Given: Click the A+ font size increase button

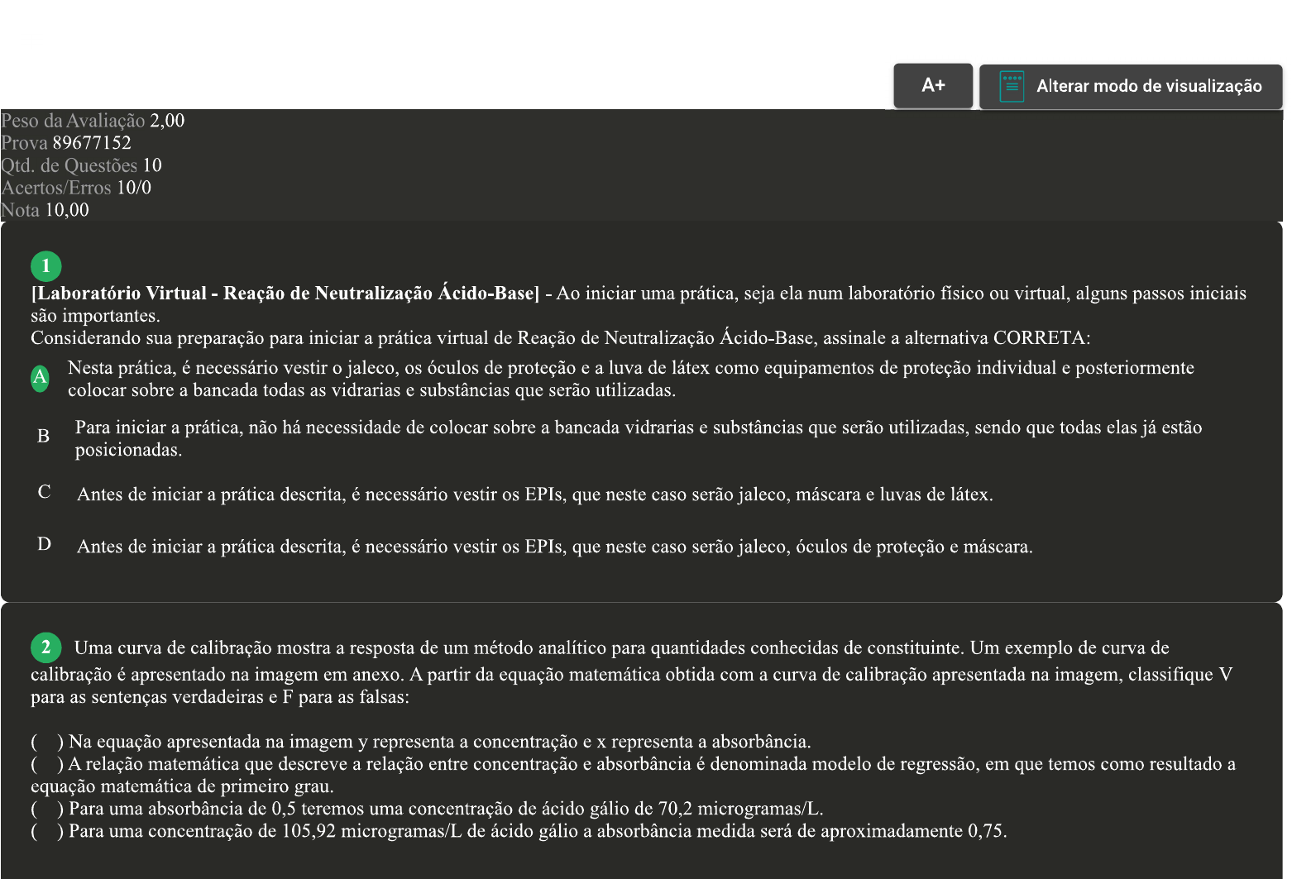Looking at the screenshot, I should [x=932, y=85].
